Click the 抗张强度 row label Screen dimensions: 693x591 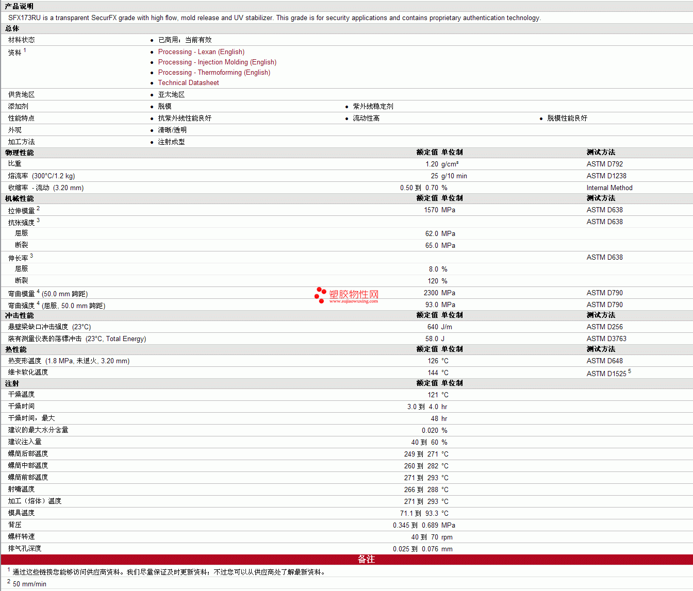pyautogui.click(x=22, y=222)
